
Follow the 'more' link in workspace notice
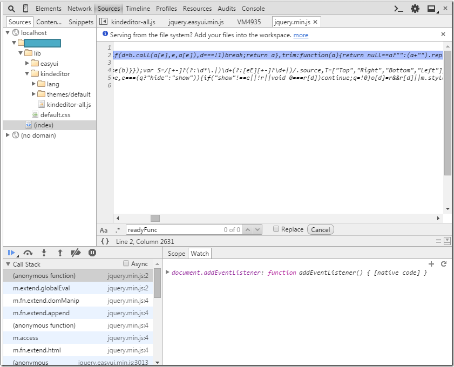301,35
